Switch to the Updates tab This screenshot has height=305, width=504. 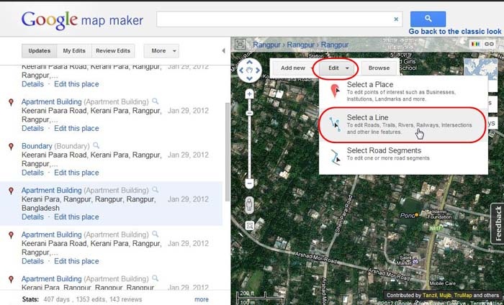coord(39,51)
